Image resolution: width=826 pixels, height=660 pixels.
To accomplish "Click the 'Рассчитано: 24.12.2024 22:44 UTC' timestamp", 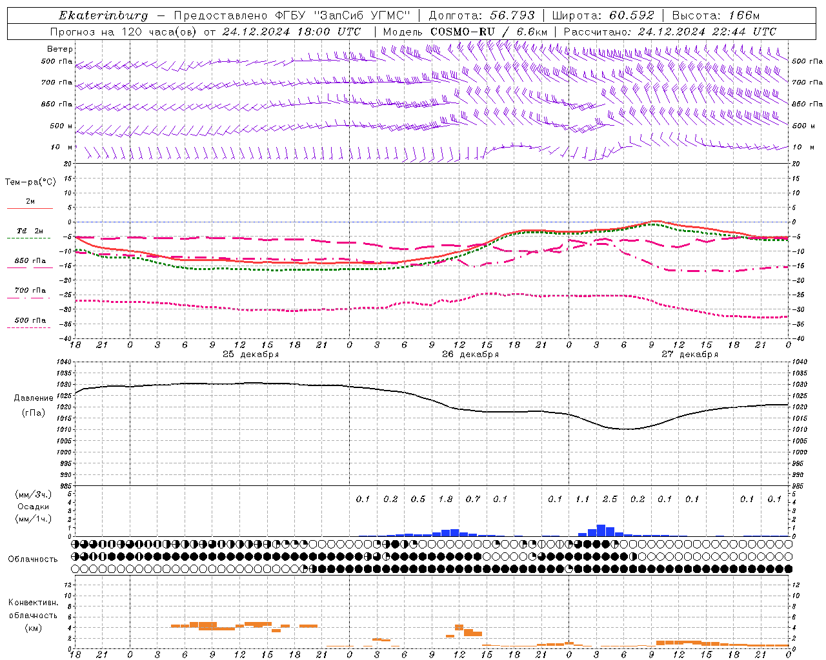I will tap(670, 32).
